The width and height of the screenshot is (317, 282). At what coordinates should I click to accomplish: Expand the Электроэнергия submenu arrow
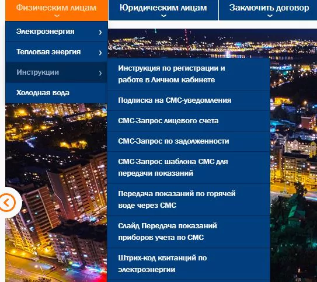click(100, 32)
